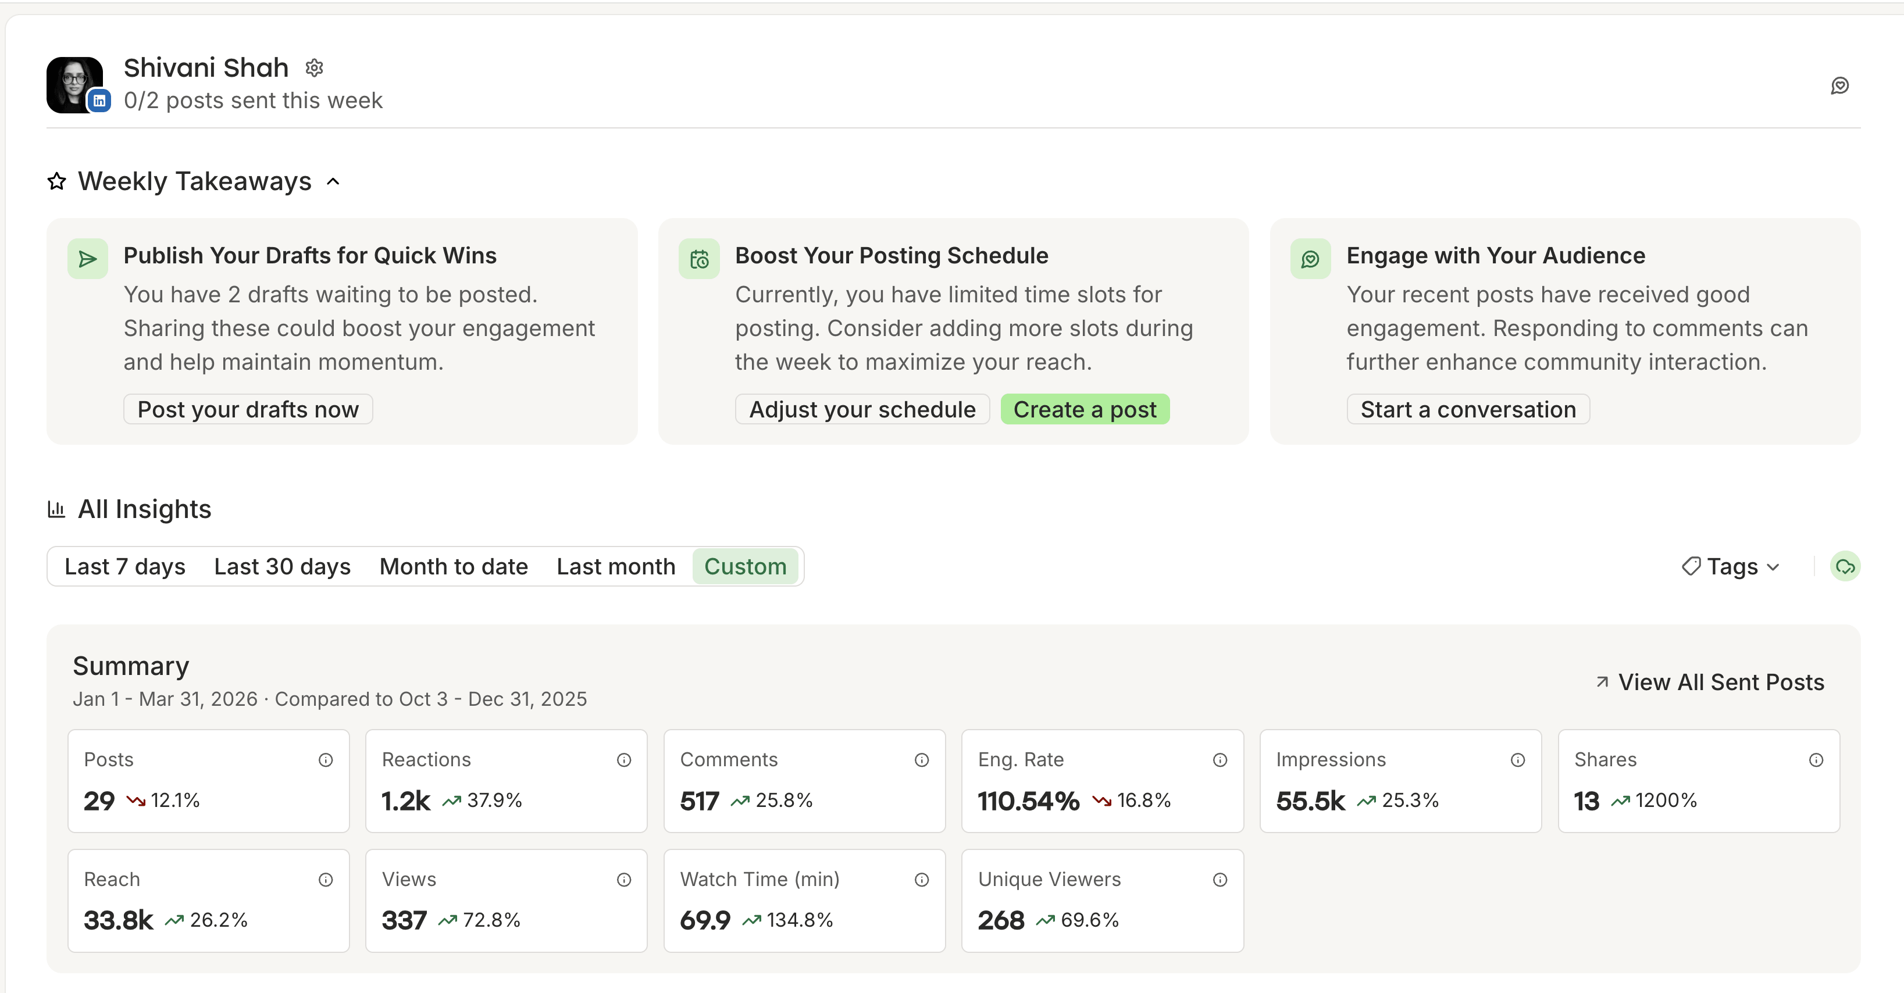The image size is (1904, 993).
Task: Switch to Month to date range
Action: pos(454,567)
